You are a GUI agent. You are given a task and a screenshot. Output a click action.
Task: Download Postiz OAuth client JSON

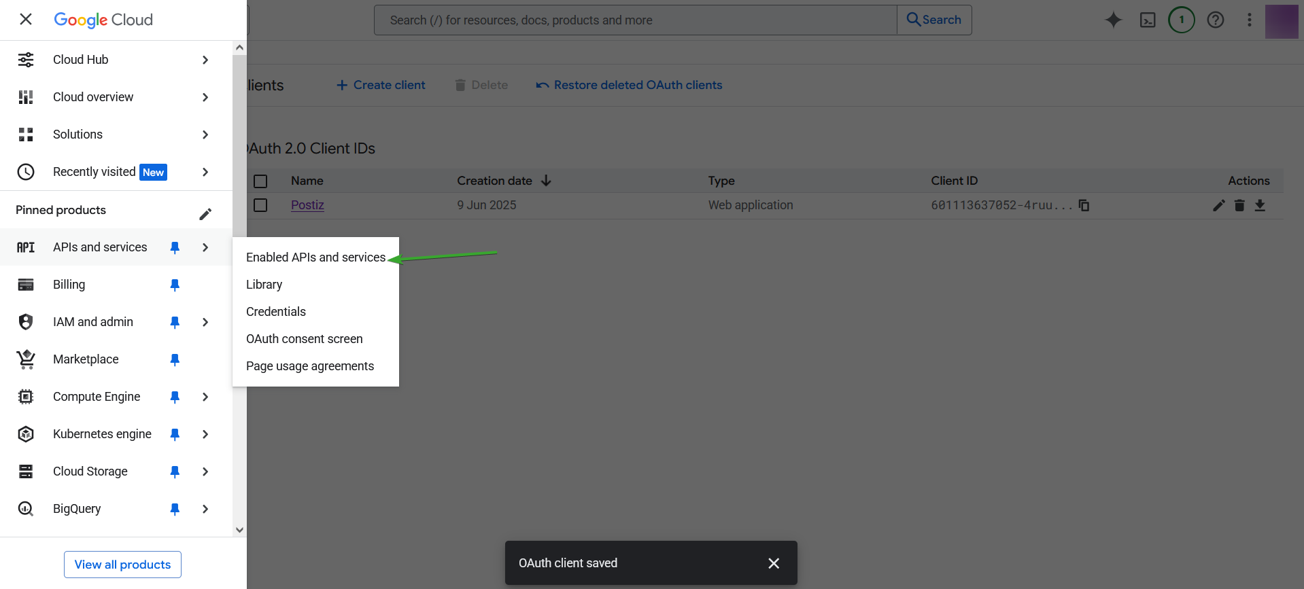click(x=1260, y=205)
